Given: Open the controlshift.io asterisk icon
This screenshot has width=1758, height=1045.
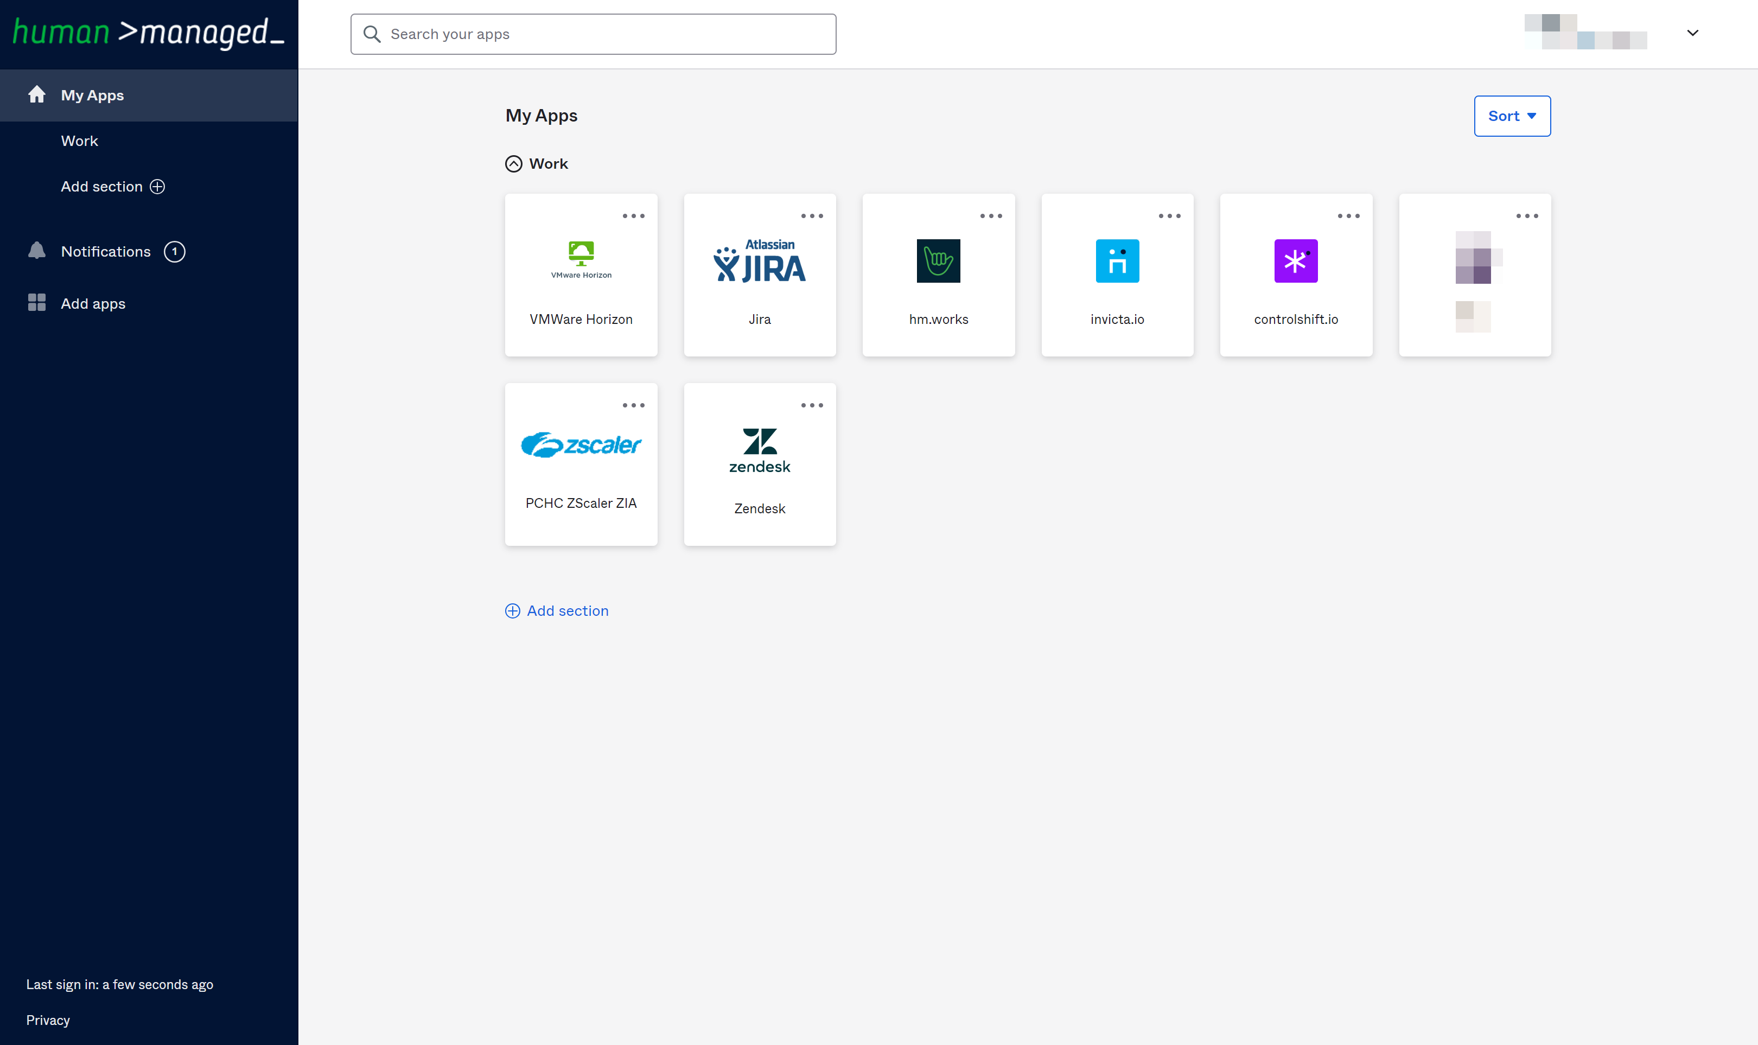Looking at the screenshot, I should 1296,260.
